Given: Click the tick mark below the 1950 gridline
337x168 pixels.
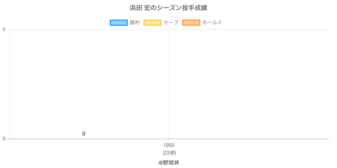Looking at the screenshot, I should tap(169, 140).
